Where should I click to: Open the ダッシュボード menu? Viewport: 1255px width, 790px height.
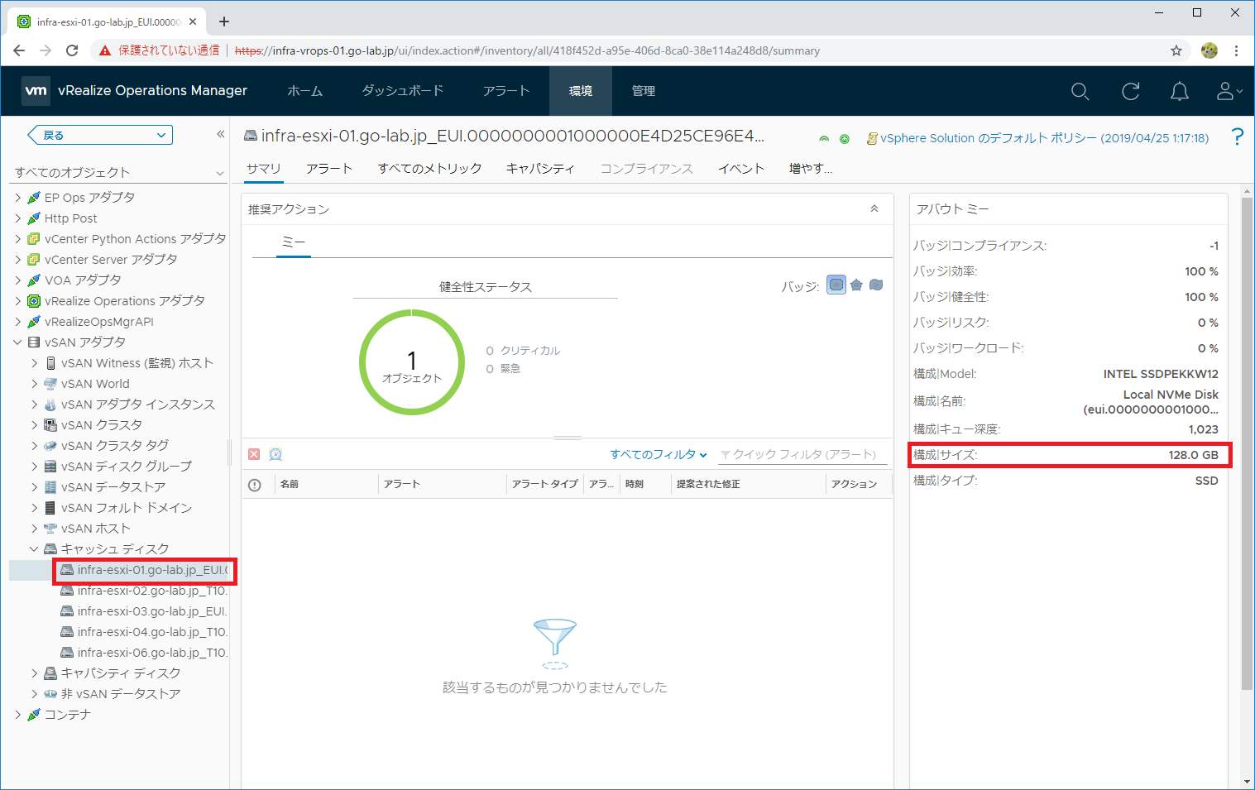(x=403, y=91)
